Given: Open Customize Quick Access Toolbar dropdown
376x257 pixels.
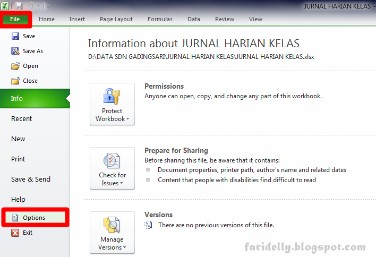Looking at the screenshot, I should (48, 6).
